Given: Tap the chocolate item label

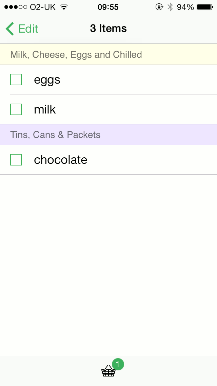Looking at the screenshot, I should coord(60,160).
